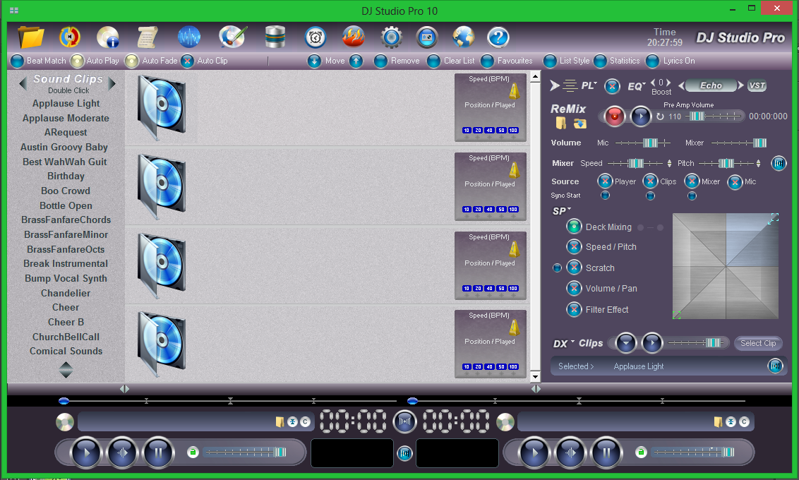Click the ReMix red record button

(615, 116)
